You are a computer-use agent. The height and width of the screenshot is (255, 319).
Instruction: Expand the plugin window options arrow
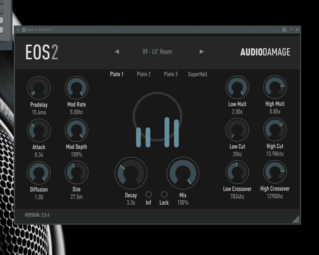tap(18, 30)
